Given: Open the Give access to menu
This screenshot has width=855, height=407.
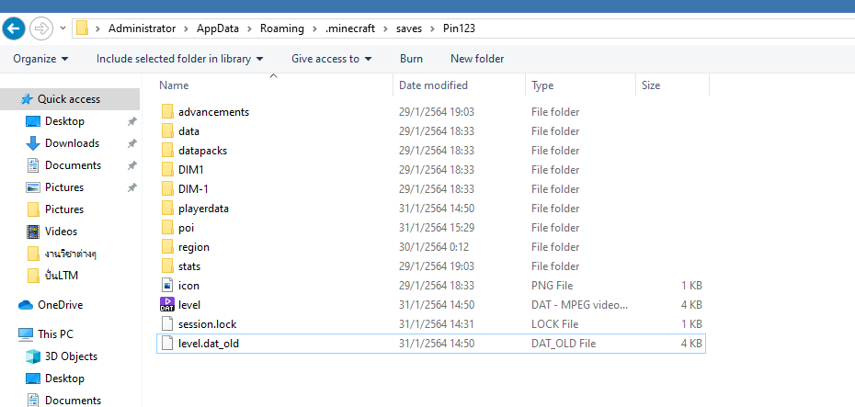Looking at the screenshot, I should tap(332, 58).
